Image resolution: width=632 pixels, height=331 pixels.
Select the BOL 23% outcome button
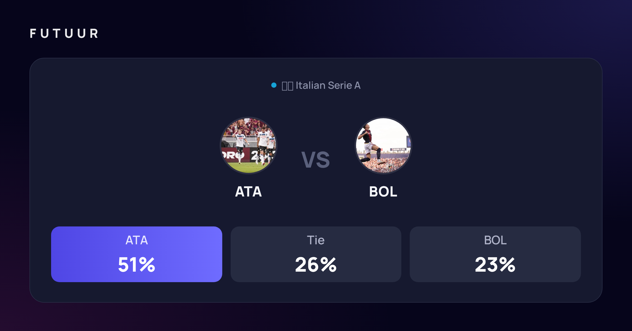tap(495, 254)
